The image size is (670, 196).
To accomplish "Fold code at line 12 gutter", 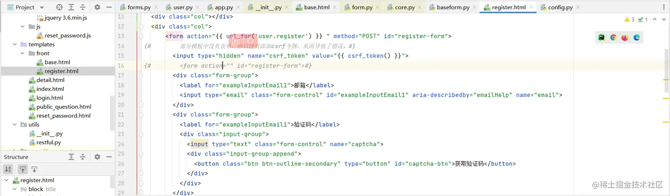I will pyautogui.click(x=141, y=26).
